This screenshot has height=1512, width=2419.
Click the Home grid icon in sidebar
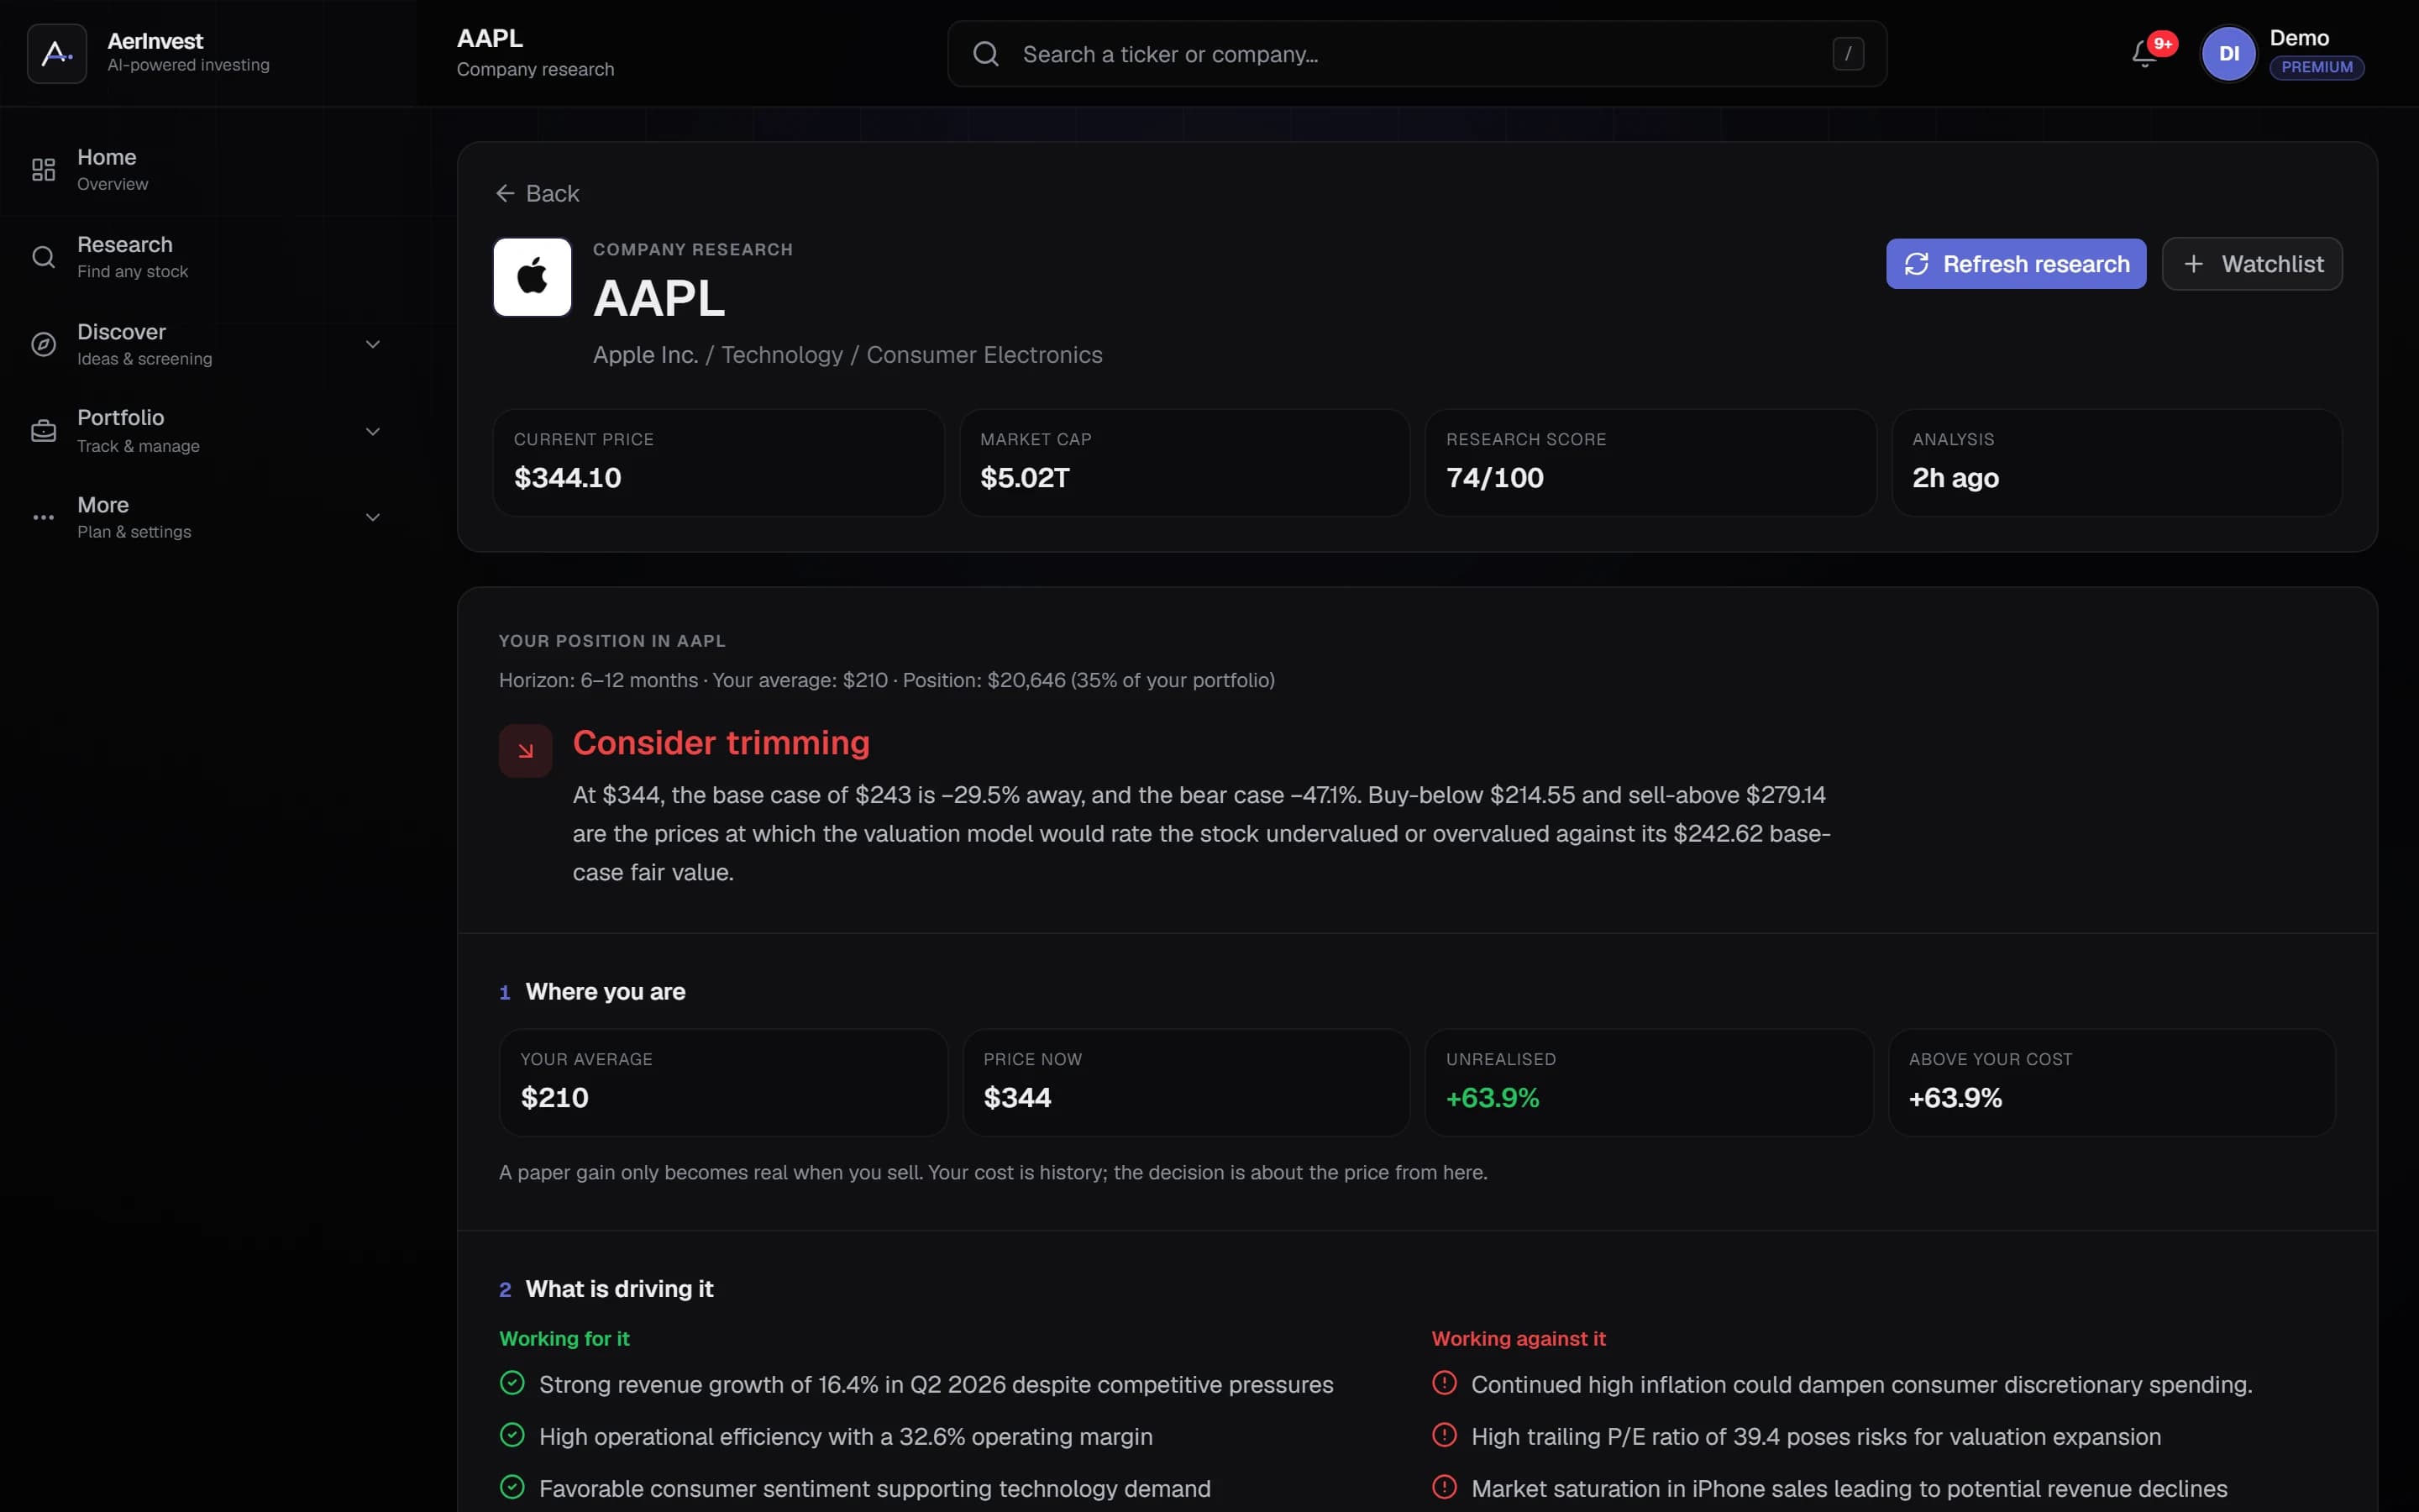[x=43, y=170]
